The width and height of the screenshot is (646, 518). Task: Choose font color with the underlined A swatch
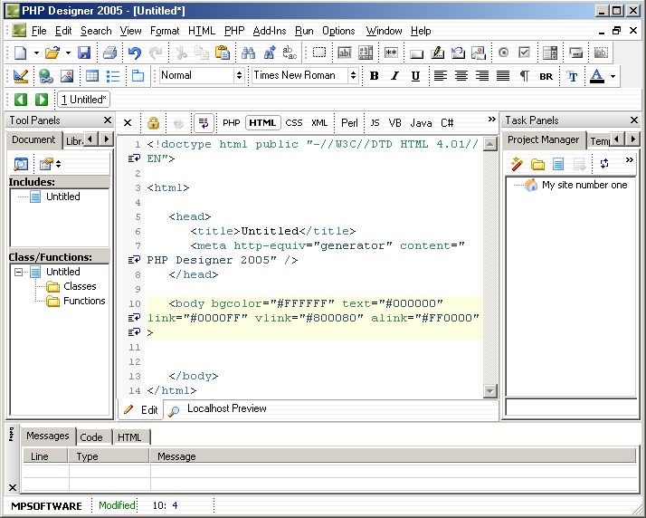pos(597,76)
